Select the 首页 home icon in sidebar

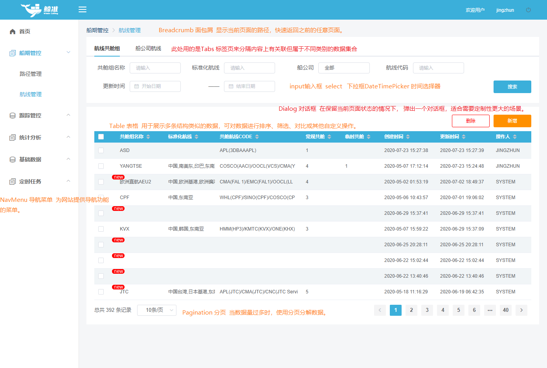click(x=13, y=31)
